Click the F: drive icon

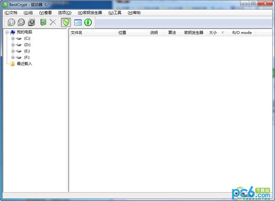19,58
